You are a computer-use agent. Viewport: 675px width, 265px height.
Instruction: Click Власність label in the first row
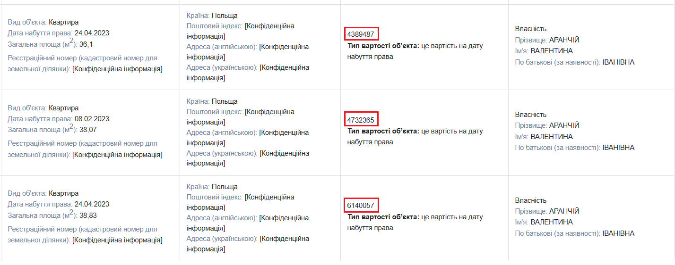tap(531, 29)
